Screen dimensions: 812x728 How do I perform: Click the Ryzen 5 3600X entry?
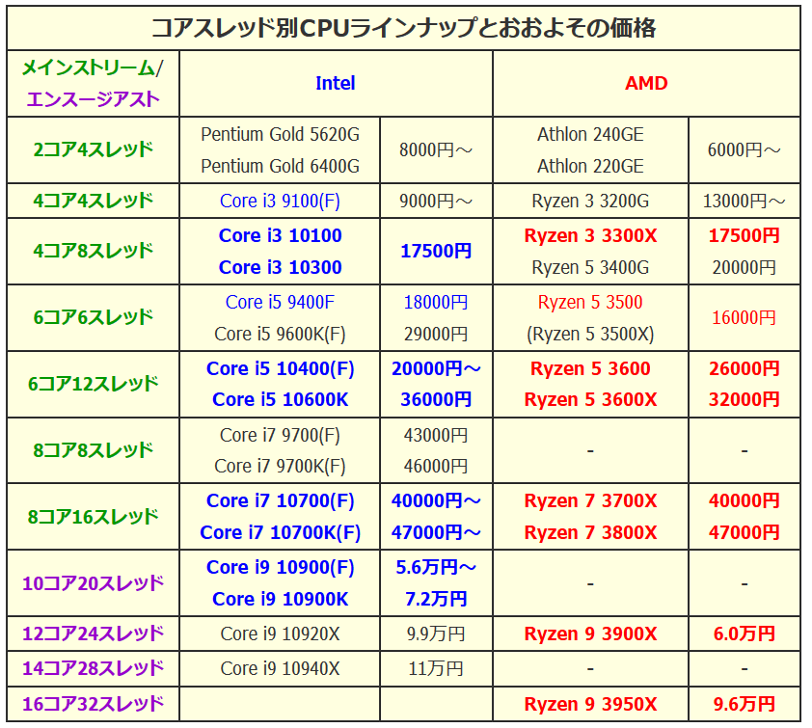click(x=590, y=399)
